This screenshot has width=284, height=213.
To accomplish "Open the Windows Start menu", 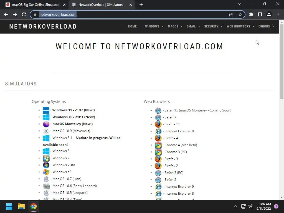I will coord(9,206).
